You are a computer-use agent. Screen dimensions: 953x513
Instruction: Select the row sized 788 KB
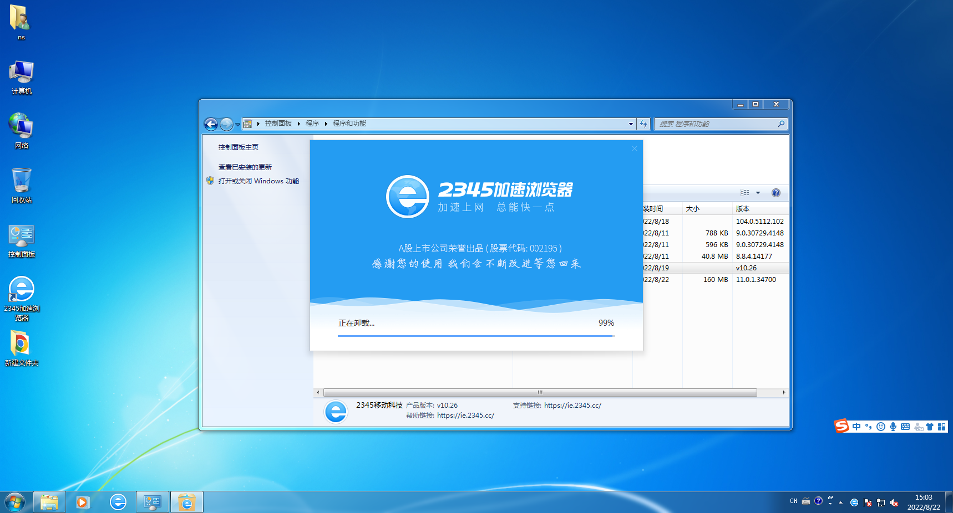[x=716, y=233]
